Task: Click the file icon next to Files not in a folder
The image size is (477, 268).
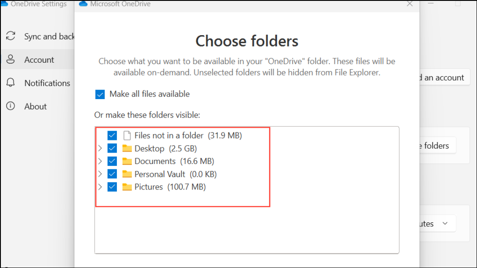Action: coord(126,135)
